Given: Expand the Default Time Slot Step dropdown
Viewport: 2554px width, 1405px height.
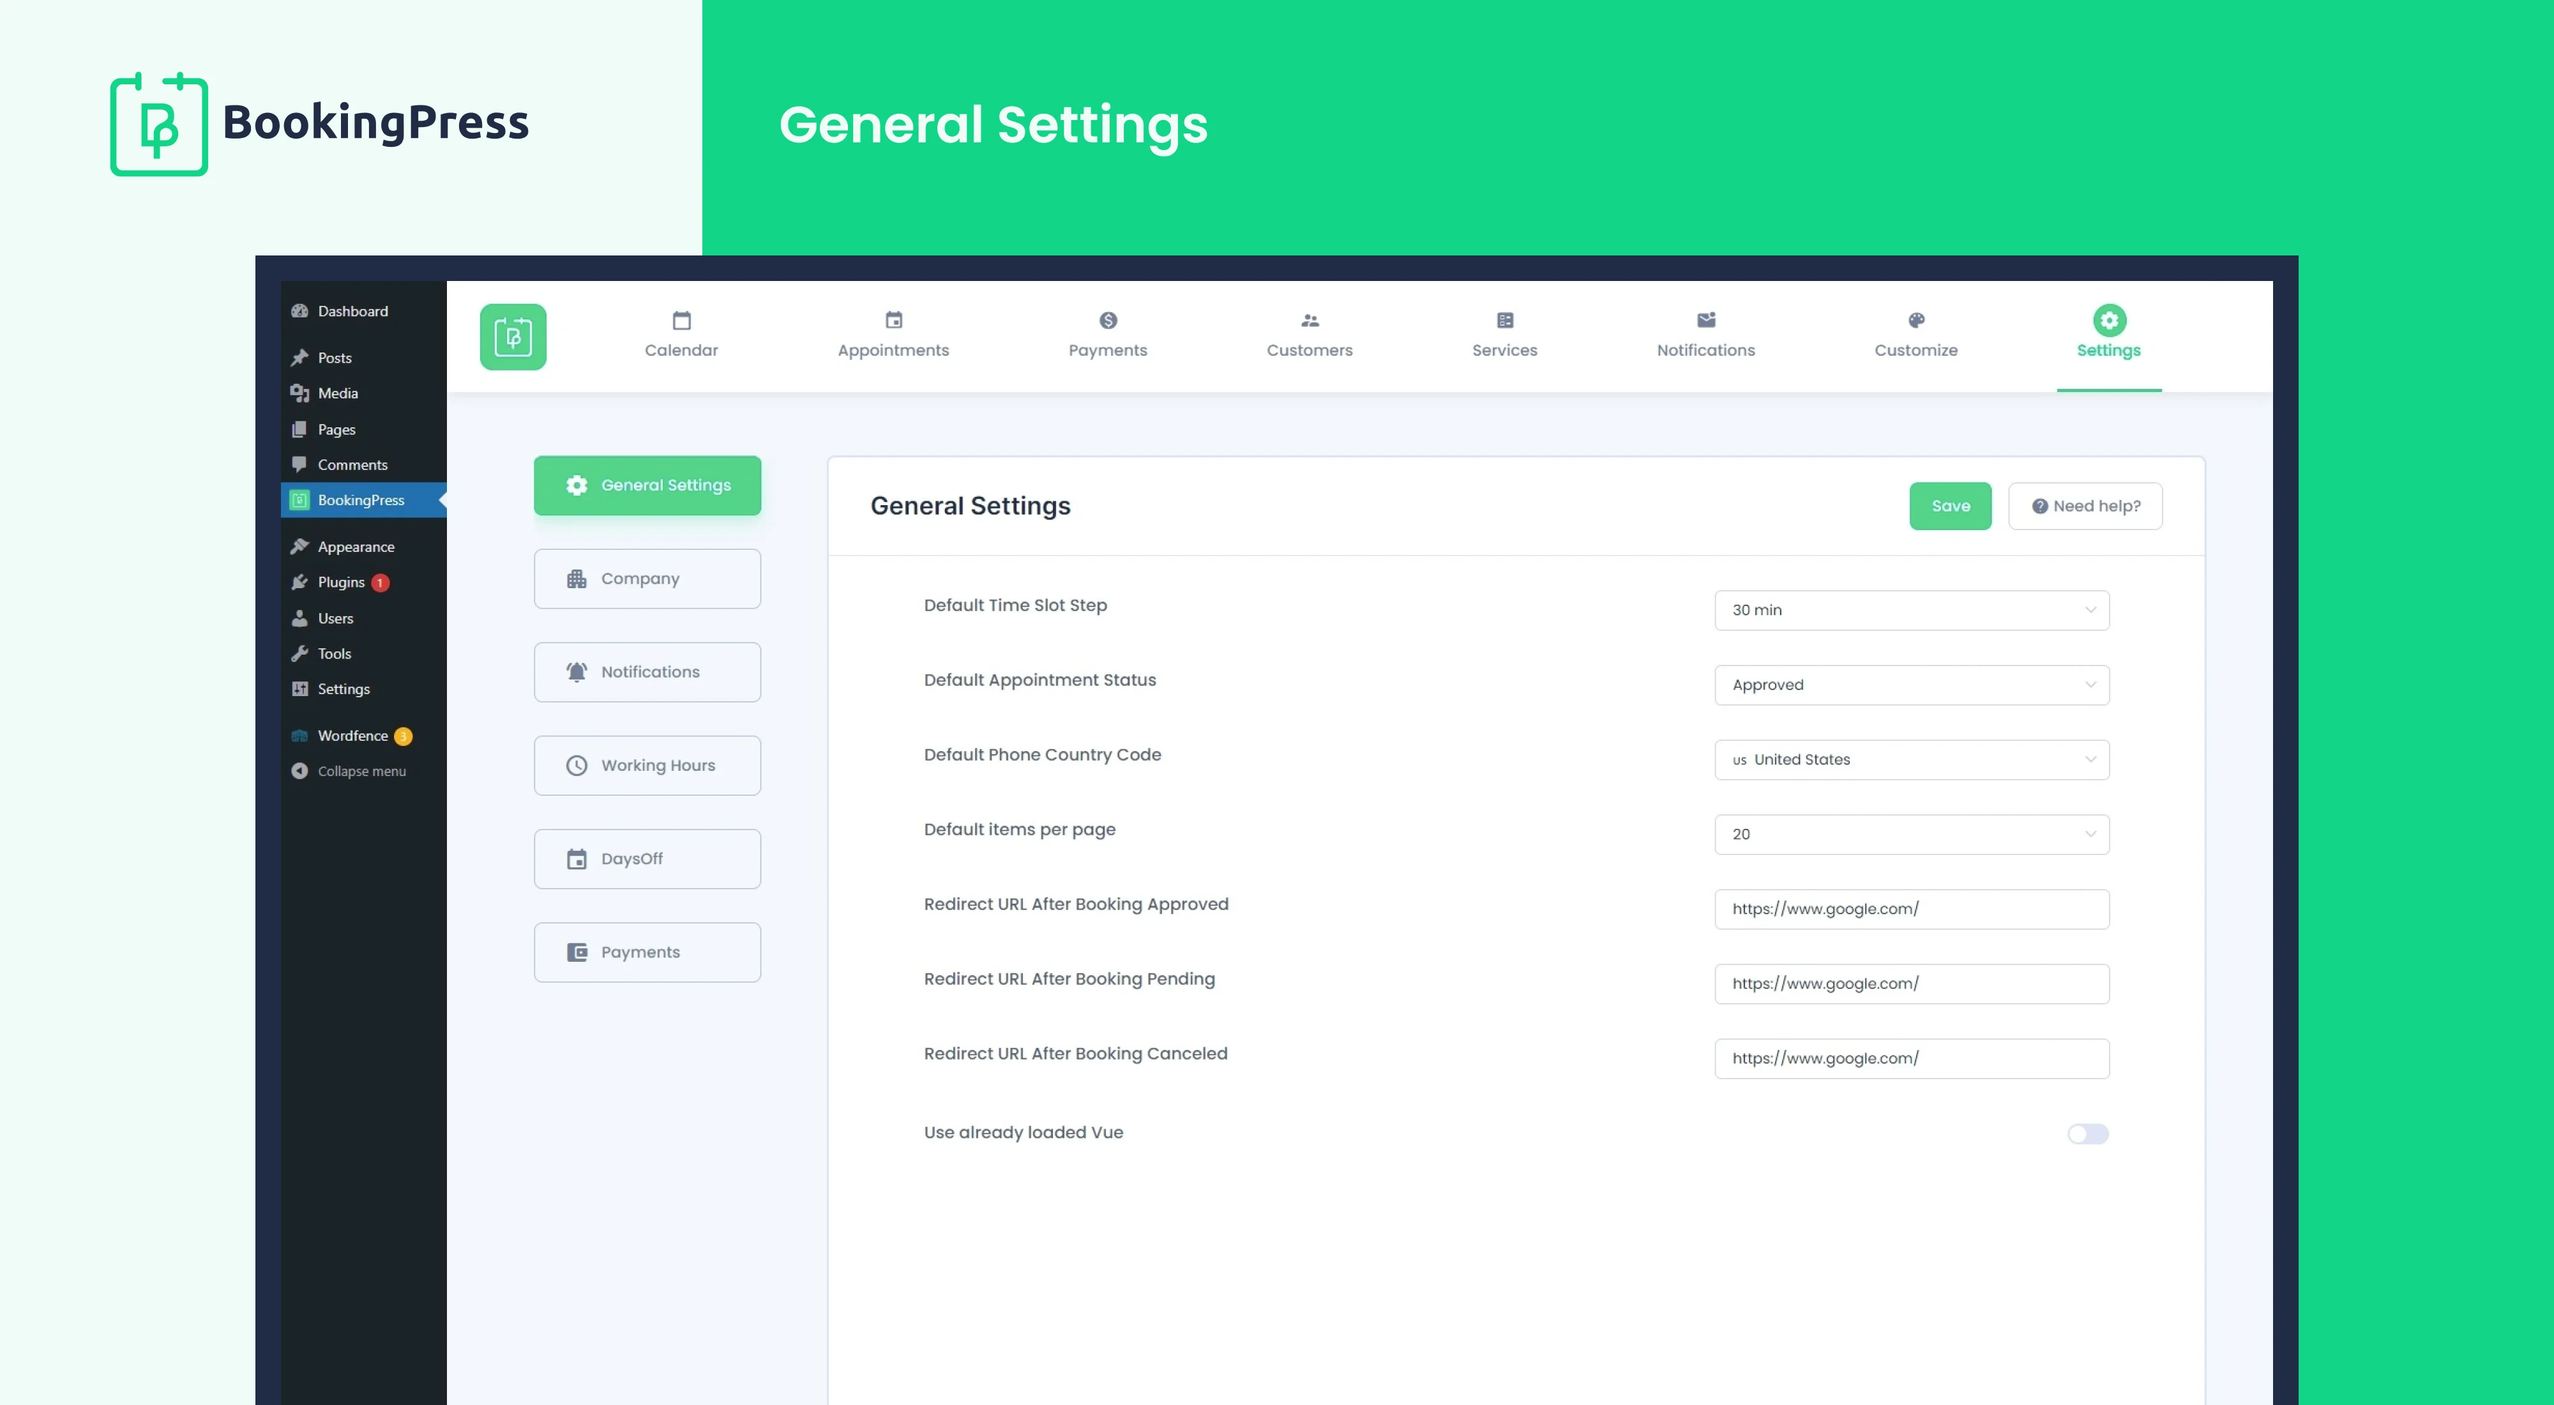Looking at the screenshot, I should click(x=1911, y=609).
